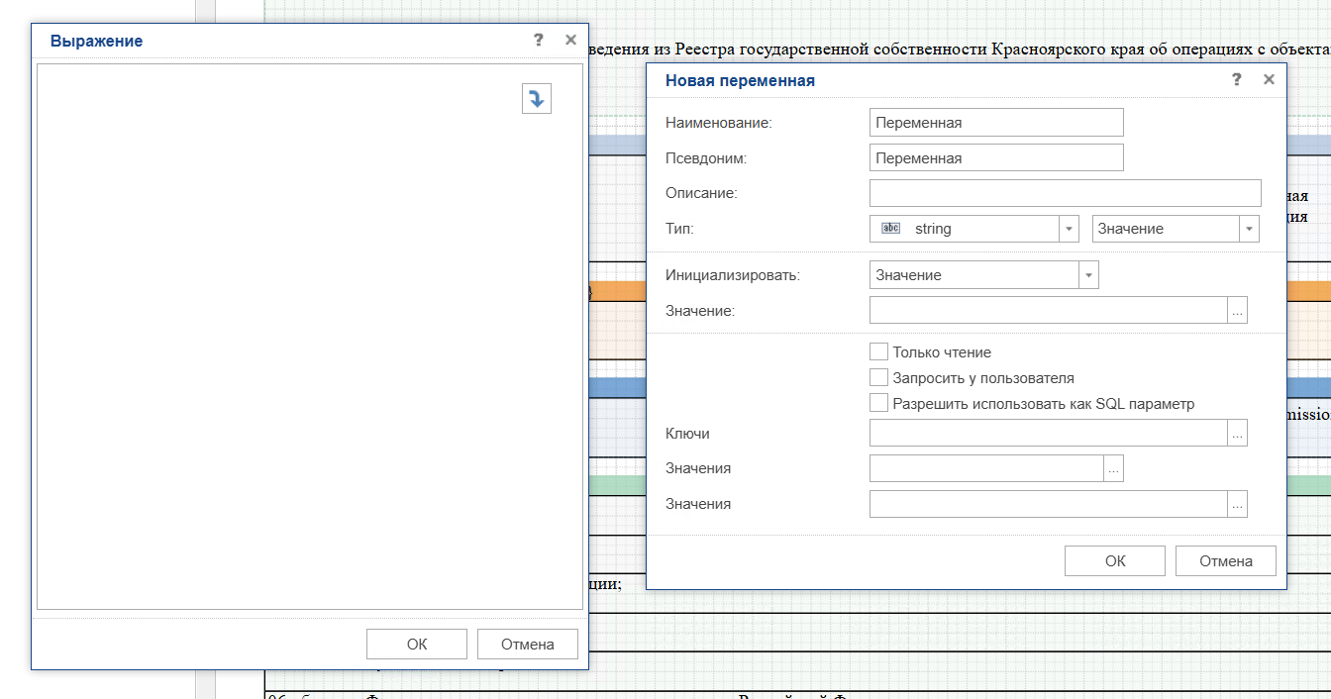The image size is (1331, 699).
Task: Open the ellipsis button of the last Значения field
Action: (x=1237, y=504)
